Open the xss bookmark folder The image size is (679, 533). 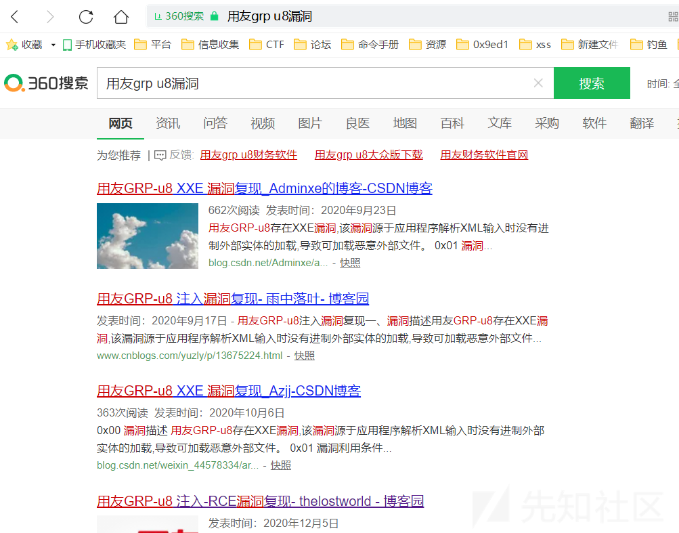535,45
